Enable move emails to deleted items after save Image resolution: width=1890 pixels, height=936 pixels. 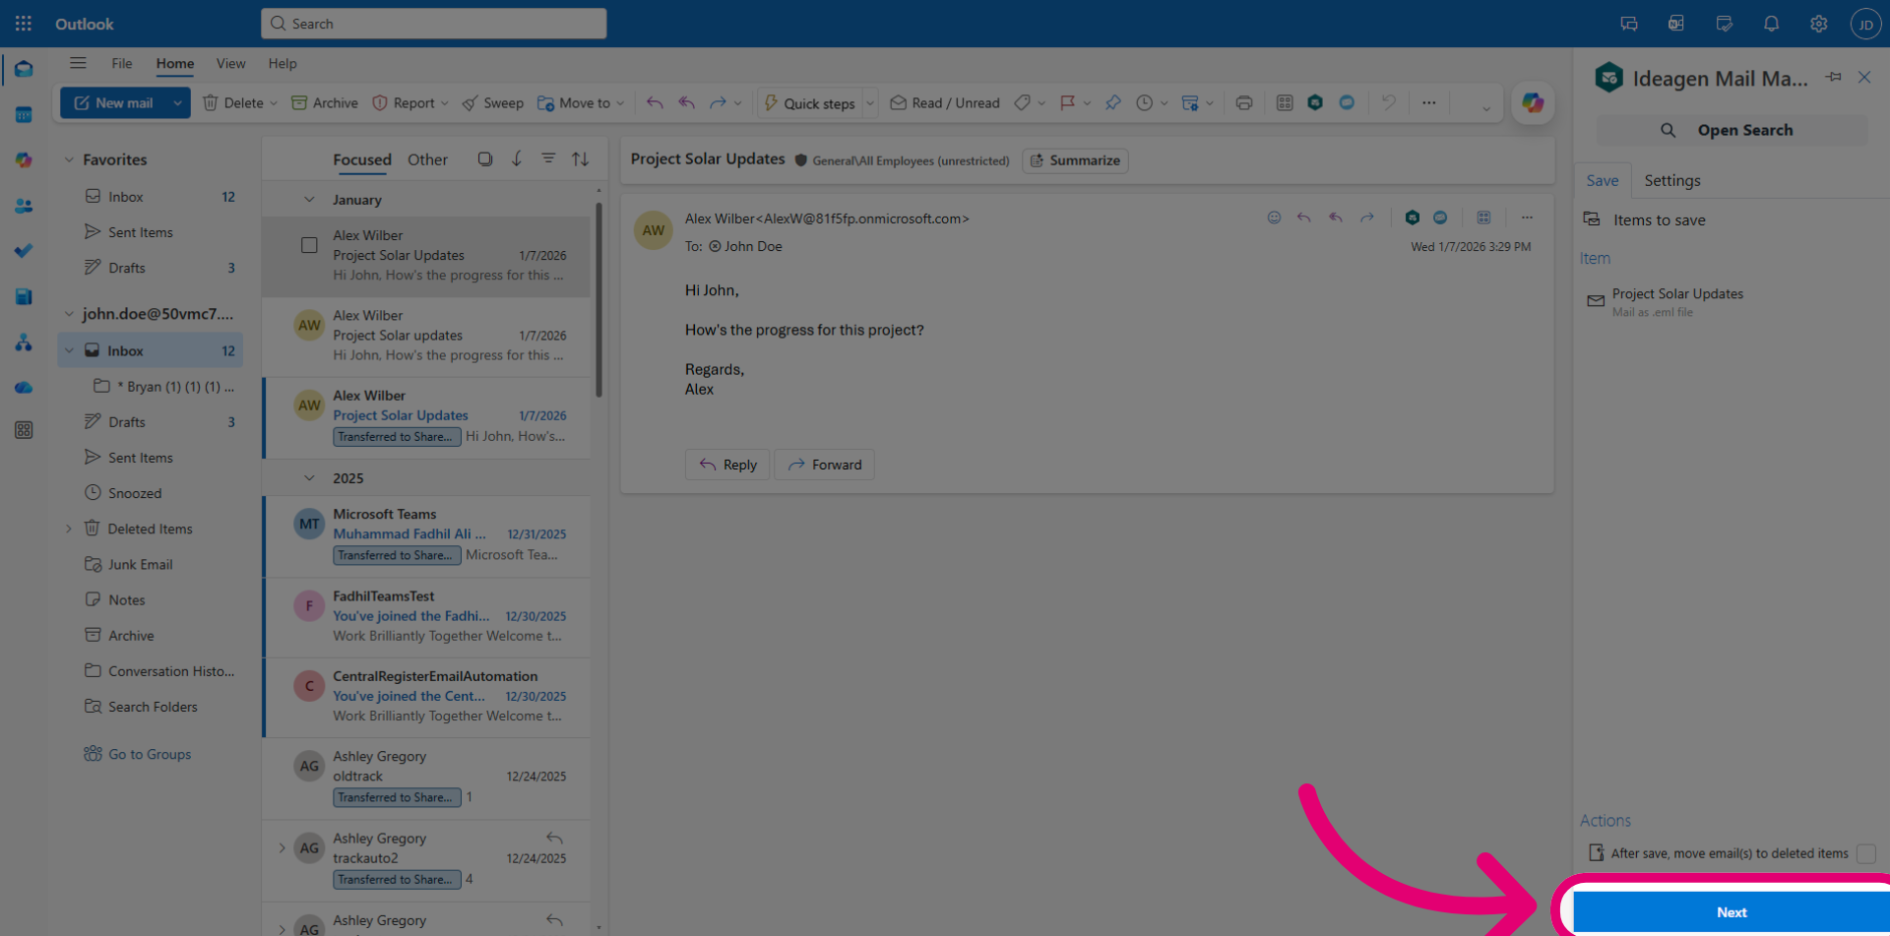tap(1865, 853)
